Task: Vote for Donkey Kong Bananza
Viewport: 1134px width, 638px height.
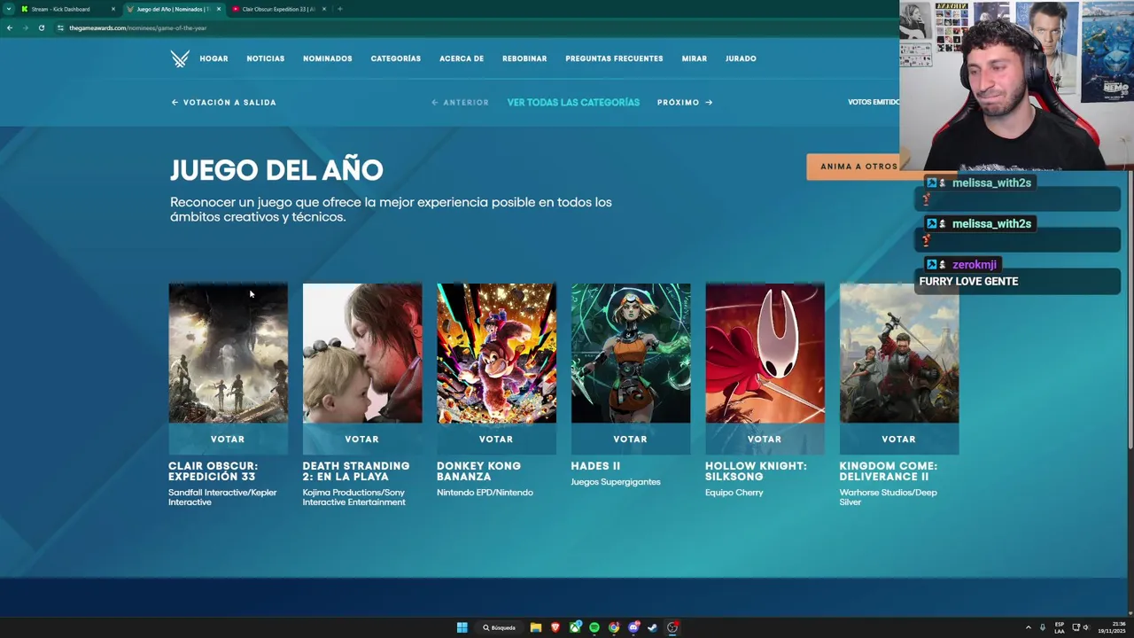Action: (496, 439)
